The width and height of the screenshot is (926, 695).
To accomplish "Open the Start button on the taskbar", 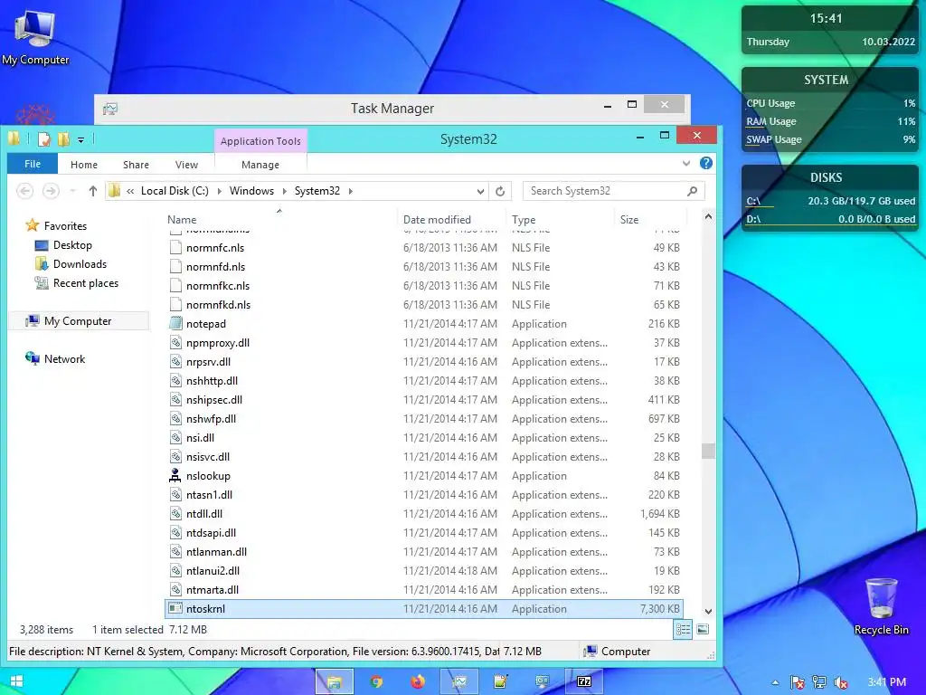I will pos(16,682).
